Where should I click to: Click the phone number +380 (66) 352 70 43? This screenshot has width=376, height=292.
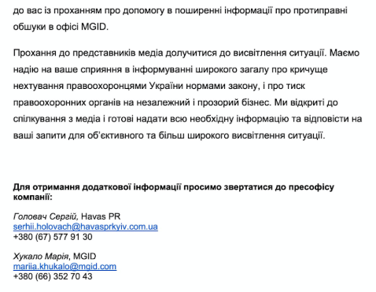click(53, 276)
